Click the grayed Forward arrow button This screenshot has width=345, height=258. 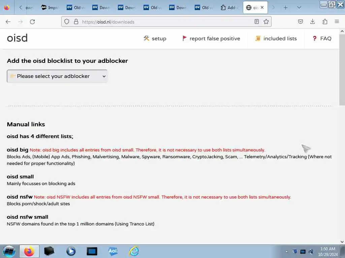[x=20, y=22]
